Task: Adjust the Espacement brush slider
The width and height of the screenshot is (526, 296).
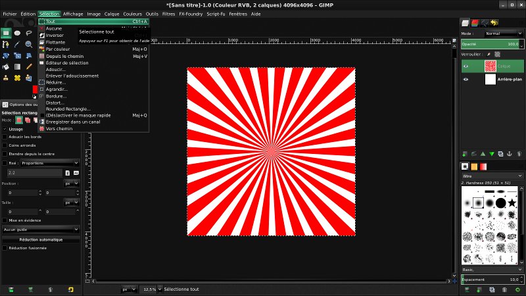Action: (492, 280)
